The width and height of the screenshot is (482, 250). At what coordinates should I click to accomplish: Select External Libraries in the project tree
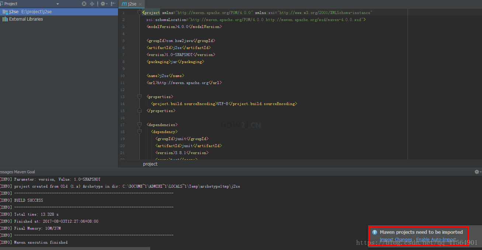26,19
